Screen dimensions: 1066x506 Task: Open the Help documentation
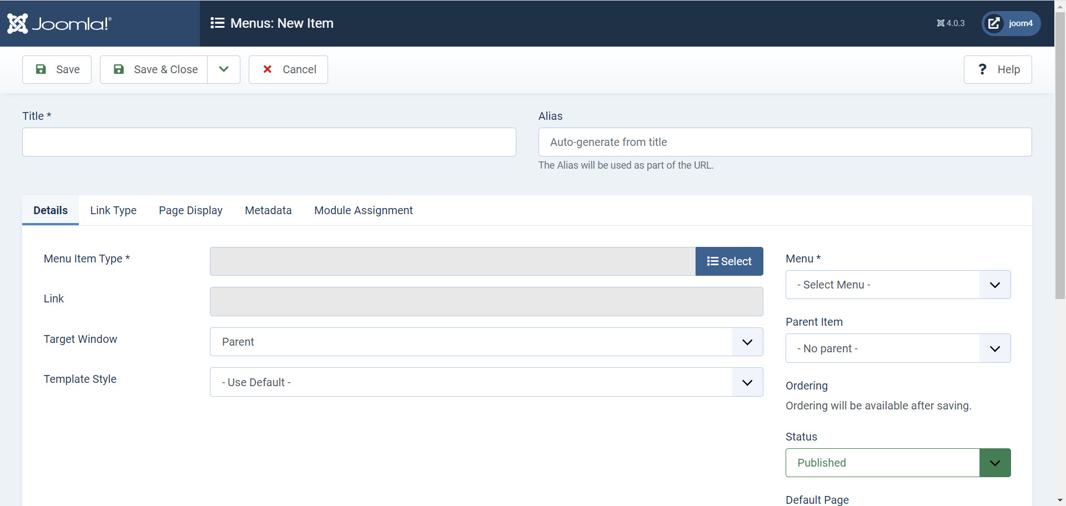(998, 69)
